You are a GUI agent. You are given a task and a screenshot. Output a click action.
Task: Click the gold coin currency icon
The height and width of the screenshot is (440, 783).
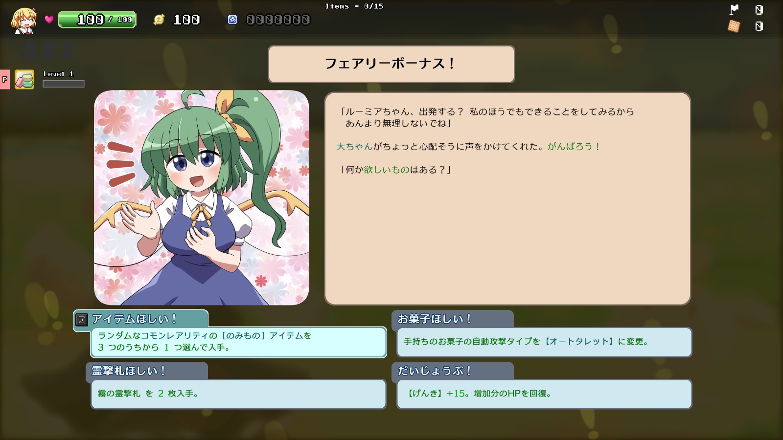[x=159, y=20]
